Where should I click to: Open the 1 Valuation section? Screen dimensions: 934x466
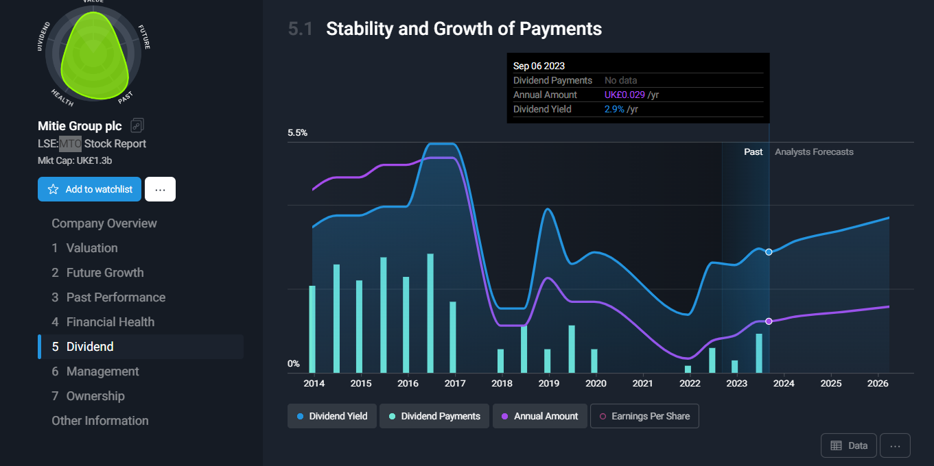[84, 248]
